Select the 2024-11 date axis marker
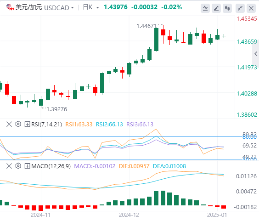The height and width of the screenshot is (221, 259). pyautogui.click(x=40, y=215)
